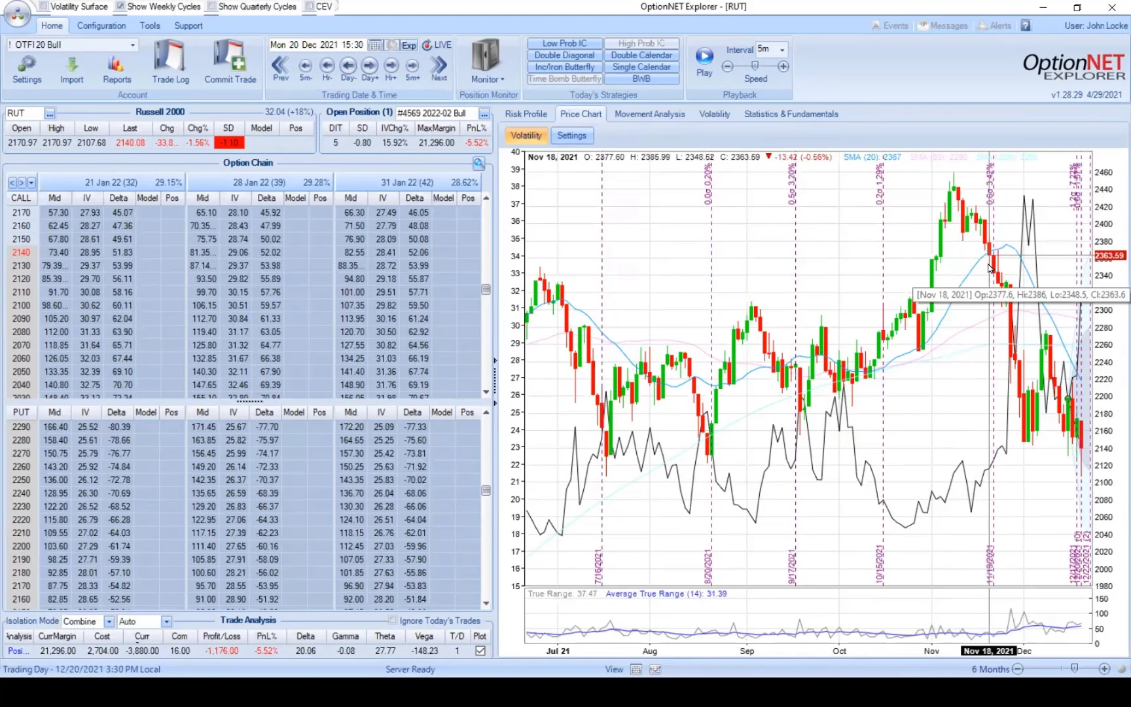Image resolution: width=1131 pixels, height=707 pixels.
Task: Switch to the Home ribbon tab
Action: 52,26
